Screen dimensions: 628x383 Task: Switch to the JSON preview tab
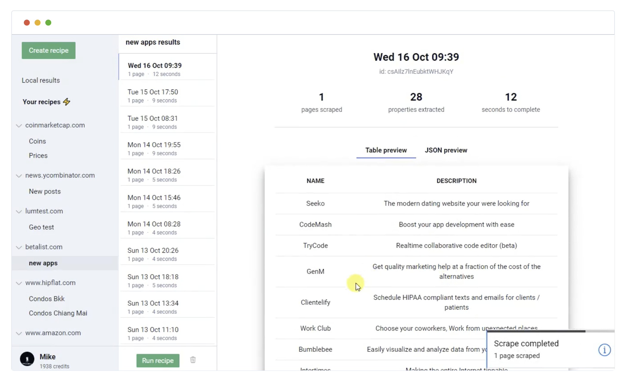(x=446, y=150)
